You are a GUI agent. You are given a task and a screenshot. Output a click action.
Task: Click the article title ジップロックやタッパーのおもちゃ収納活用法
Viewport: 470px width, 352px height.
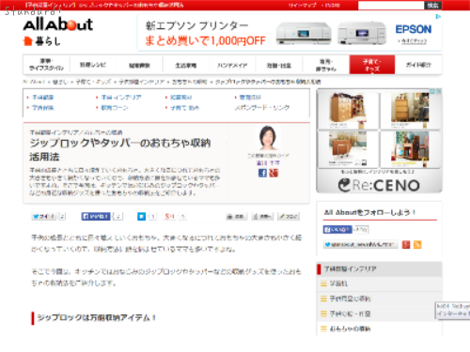point(120,149)
